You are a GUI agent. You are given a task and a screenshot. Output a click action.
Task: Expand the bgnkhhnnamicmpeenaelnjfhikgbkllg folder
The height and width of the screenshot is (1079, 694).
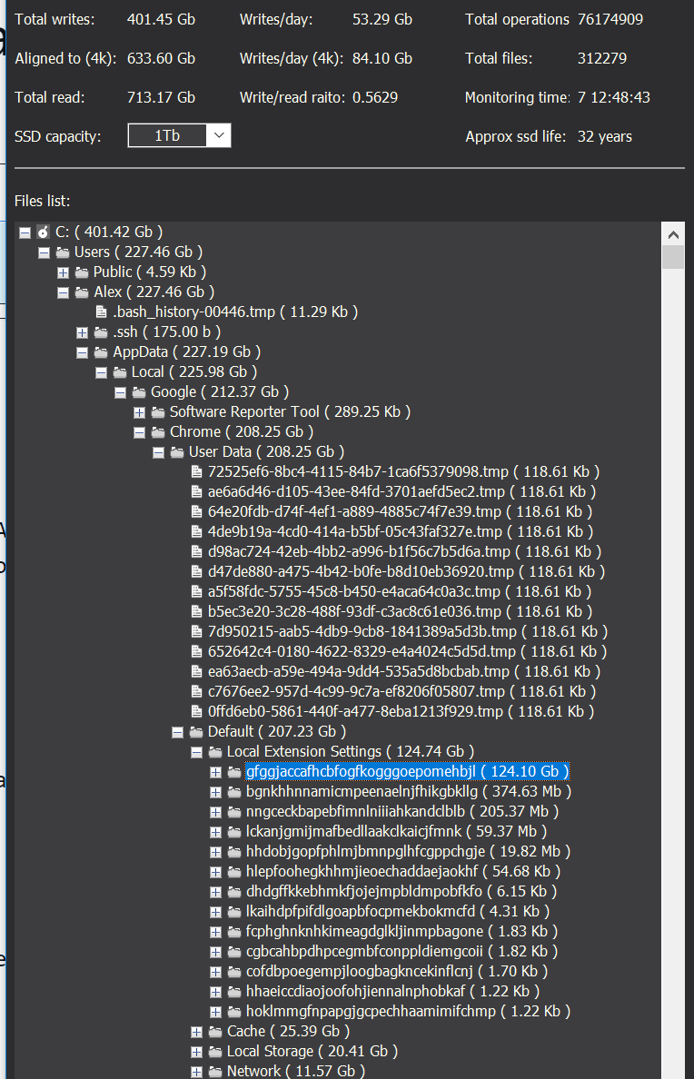(215, 792)
